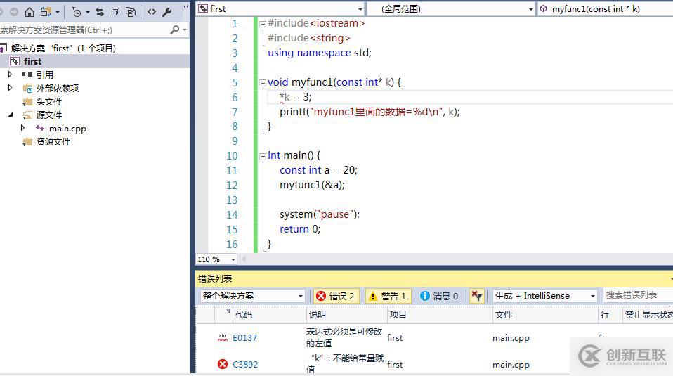Click the Home icon in Solution Explorer toolbar
The height and width of the screenshot is (376, 673).
pyautogui.click(x=30, y=12)
